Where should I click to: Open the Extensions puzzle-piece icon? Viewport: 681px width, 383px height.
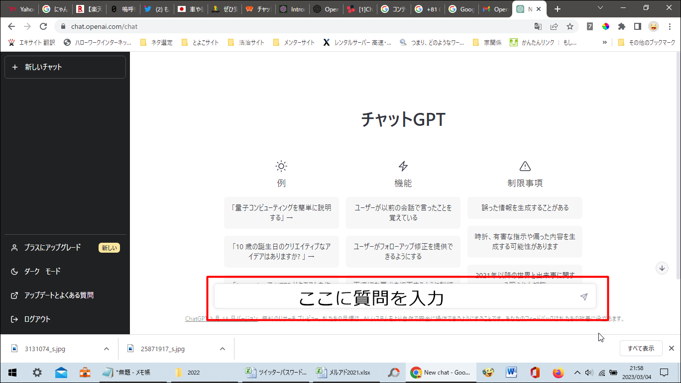click(x=622, y=26)
